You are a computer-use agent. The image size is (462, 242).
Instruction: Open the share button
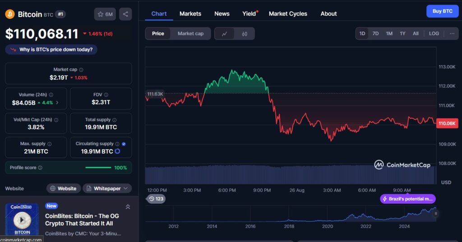[125, 14]
